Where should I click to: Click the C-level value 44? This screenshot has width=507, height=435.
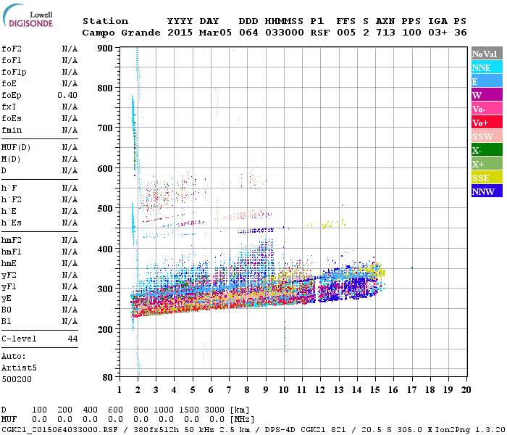pyautogui.click(x=72, y=339)
